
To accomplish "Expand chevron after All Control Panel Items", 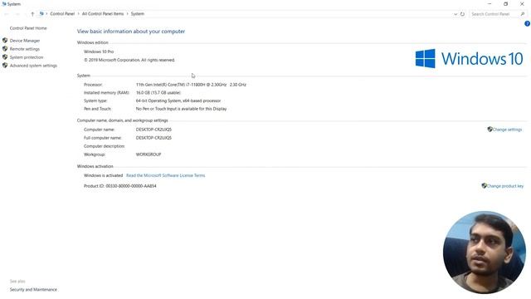I will pos(127,14).
